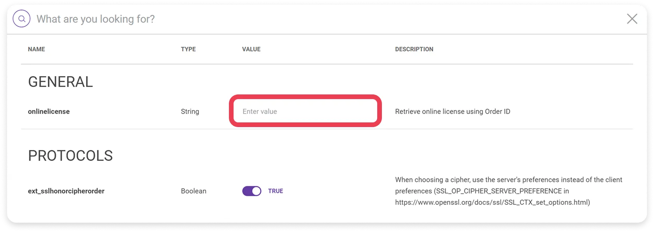Click the onlinelicense setting name

[x=49, y=111]
